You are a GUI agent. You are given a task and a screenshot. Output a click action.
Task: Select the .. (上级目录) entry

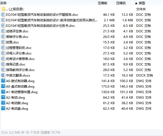[x=15, y=9]
